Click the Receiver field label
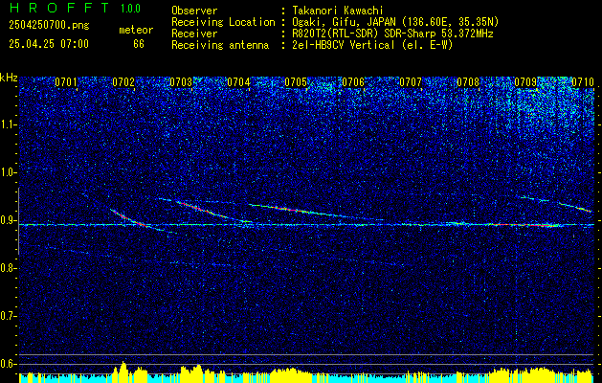This screenshot has height=383, width=602. pyautogui.click(x=194, y=34)
